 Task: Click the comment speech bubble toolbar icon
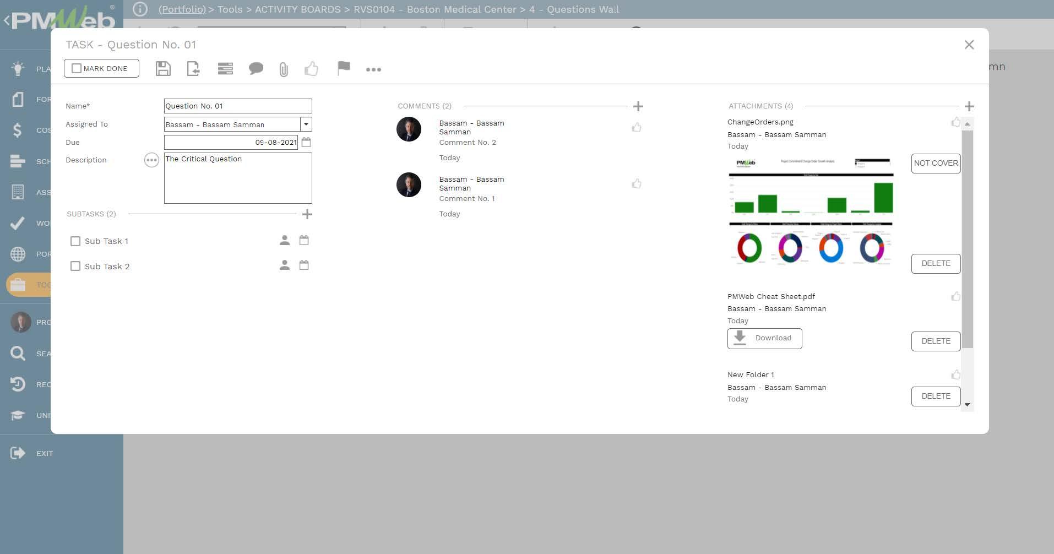coord(256,69)
